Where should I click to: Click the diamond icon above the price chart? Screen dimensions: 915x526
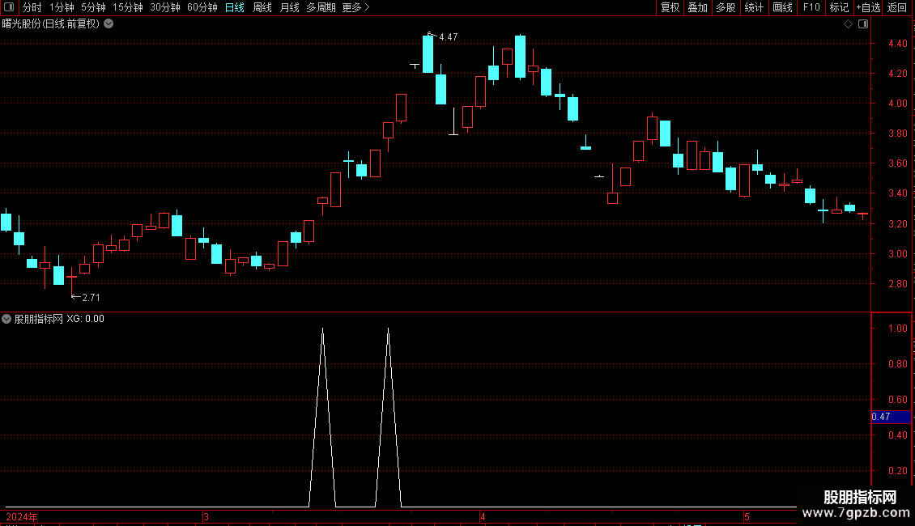pos(849,24)
